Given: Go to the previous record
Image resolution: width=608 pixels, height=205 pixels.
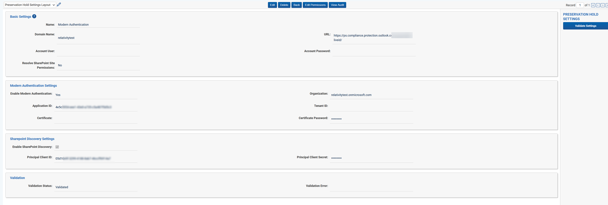Looking at the screenshot, I should pos(598,5).
